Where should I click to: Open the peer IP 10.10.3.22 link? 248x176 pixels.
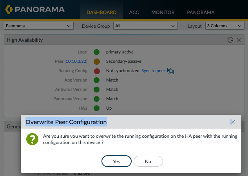[x=76, y=61]
